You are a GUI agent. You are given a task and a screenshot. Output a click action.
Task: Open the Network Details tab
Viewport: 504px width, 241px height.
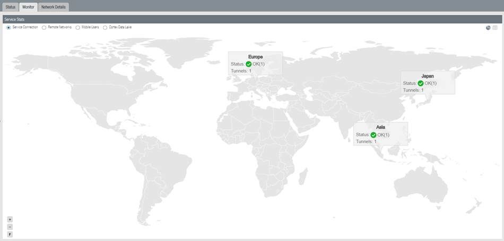pos(54,7)
